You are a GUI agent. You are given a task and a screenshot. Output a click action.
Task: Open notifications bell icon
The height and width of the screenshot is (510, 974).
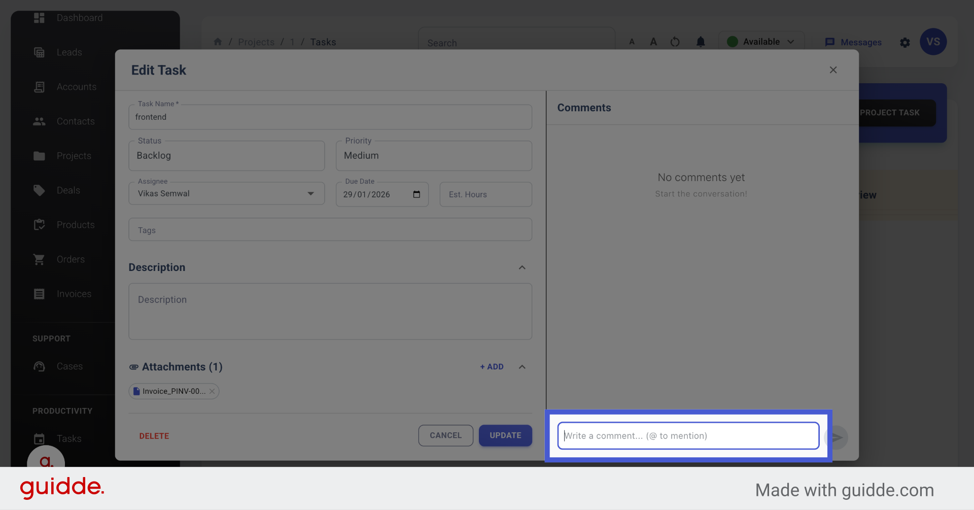coord(701,42)
